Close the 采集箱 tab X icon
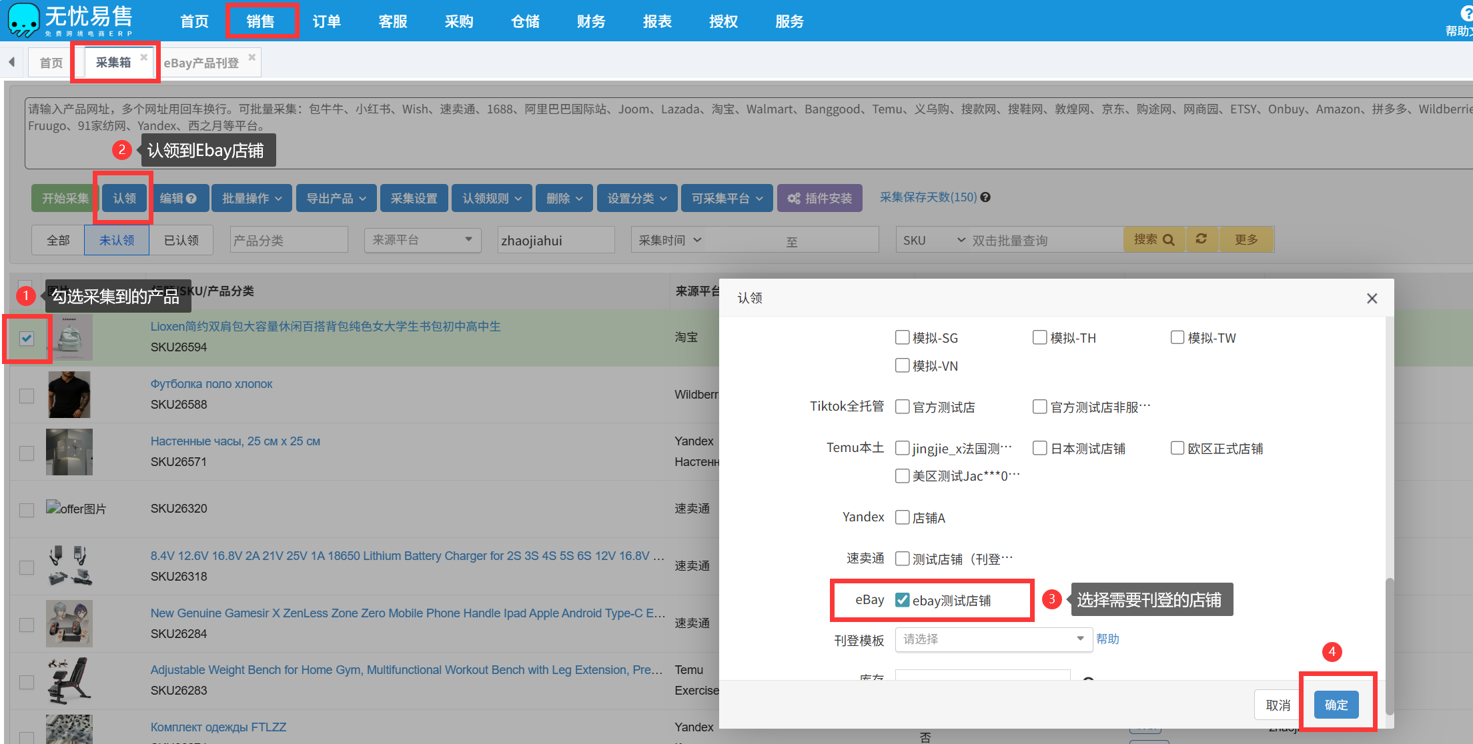 coord(143,57)
